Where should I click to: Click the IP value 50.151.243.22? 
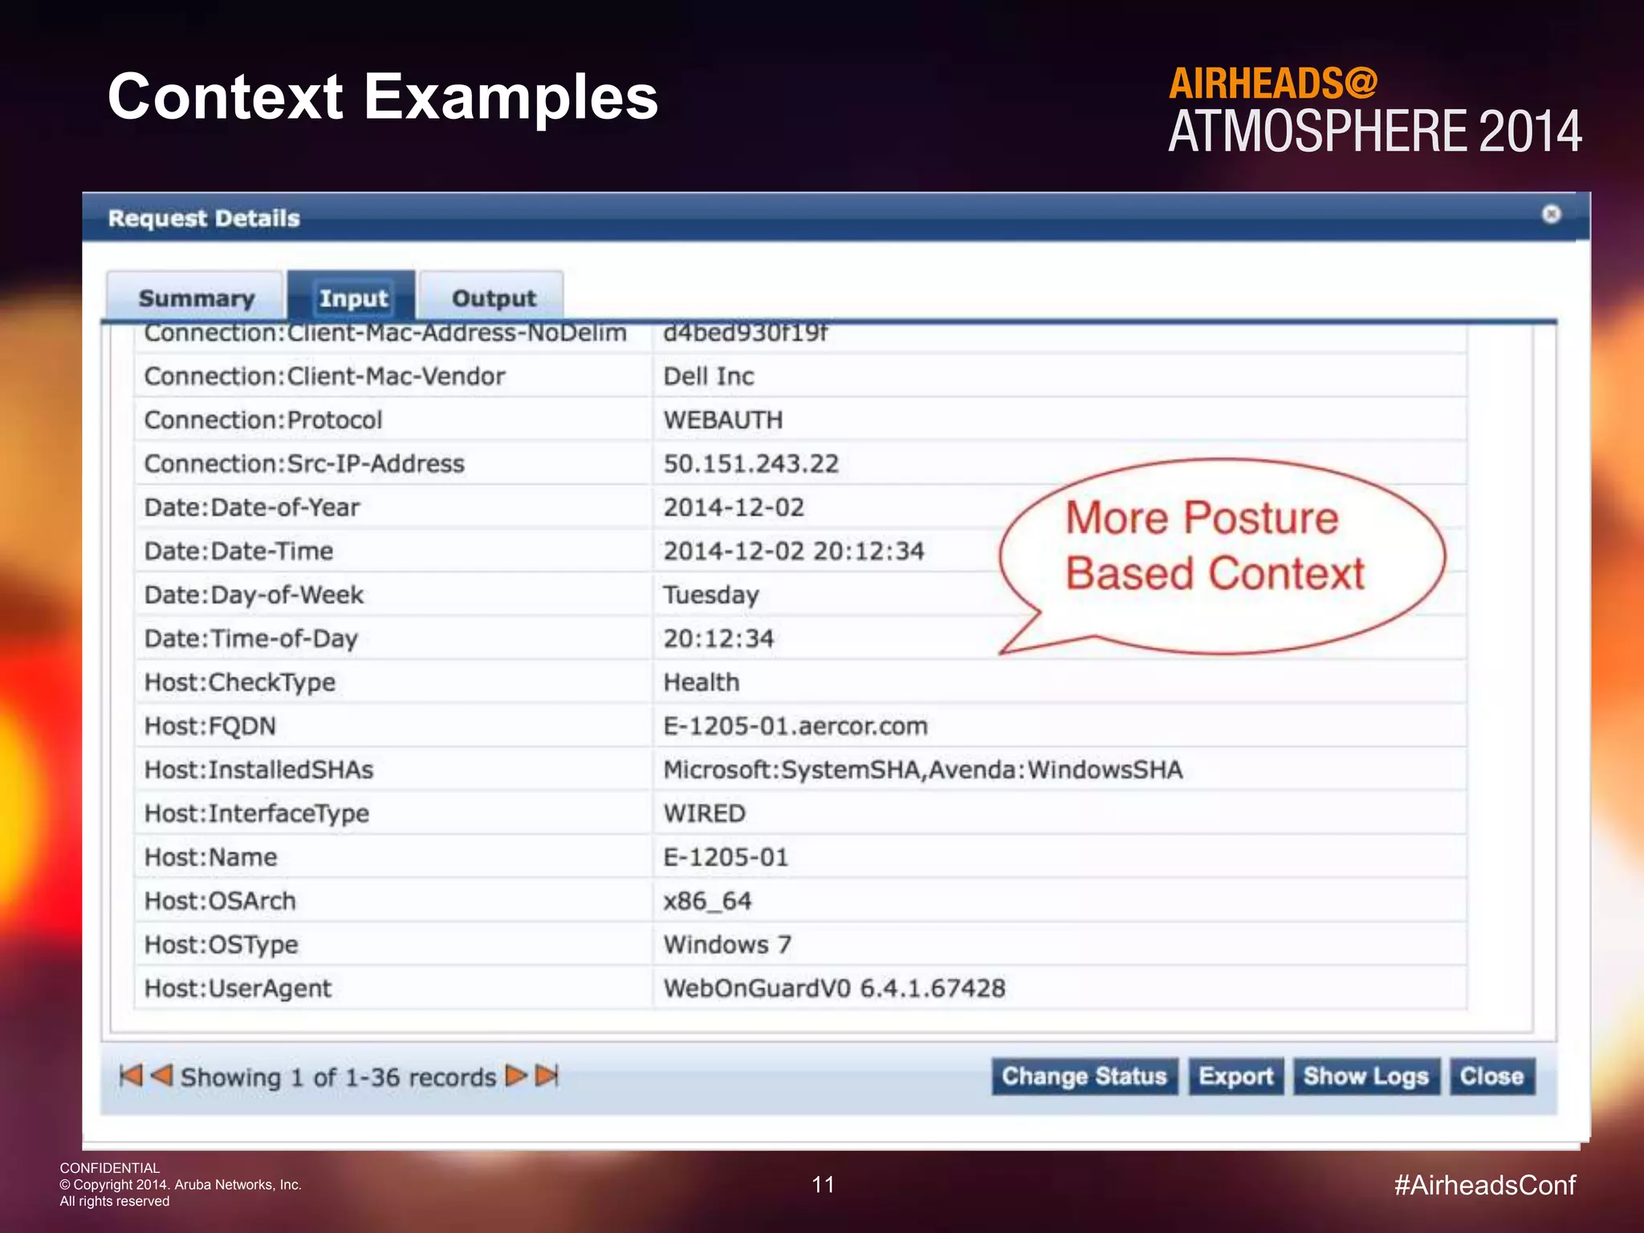(751, 463)
